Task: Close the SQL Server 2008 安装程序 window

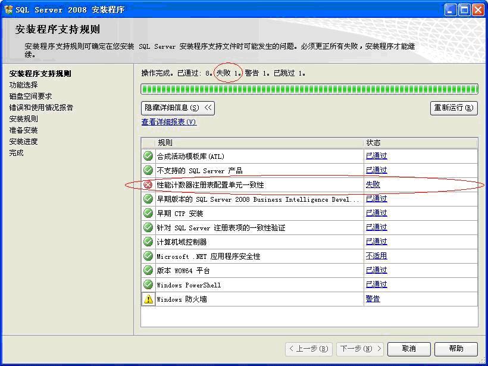Action: [x=478, y=10]
